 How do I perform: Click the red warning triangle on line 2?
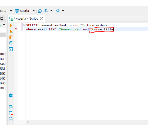coord(16,29)
